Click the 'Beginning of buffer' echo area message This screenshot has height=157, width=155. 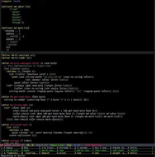[x=13, y=156]
